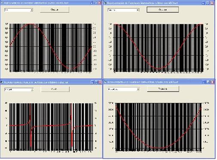Click the tangent curve chart area
The height and width of the screenshot is (160, 217).
[x=51, y=127]
